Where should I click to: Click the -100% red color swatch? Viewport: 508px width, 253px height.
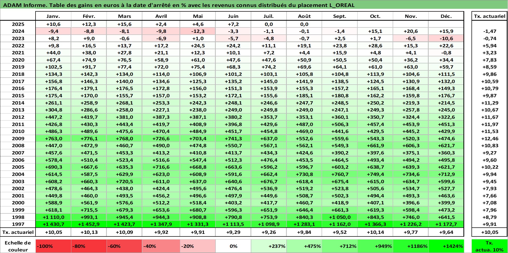pyautogui.click(x=53, y=246)
